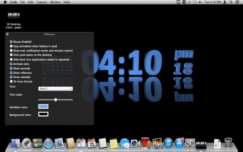The height and width of the screenshot is (152, 243).
Task: Toggle Mouse Enabled checkbox
Action: (11, 42)
